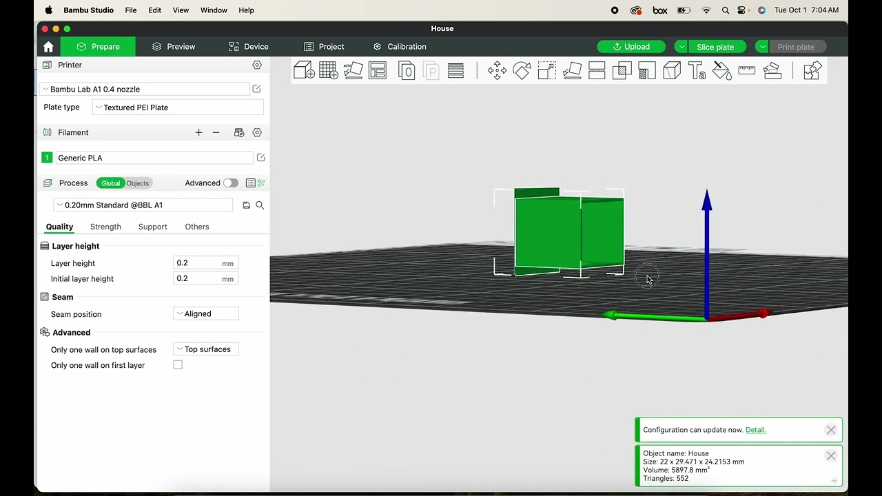Edit the Generic PLA filament preset
Viewport: 882px width, 496px height.
coord(260,158)
